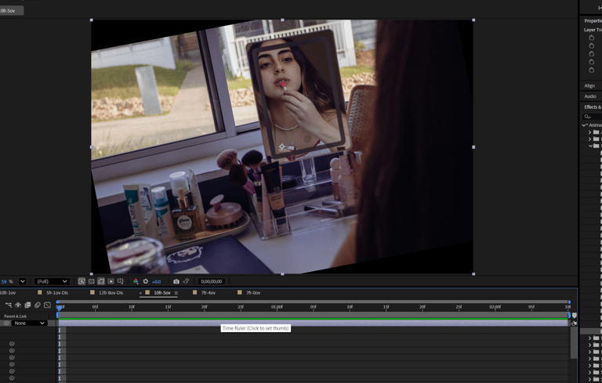Enable Motion Blur for the composition
Image resolution: width=602 pixels, height=383 pixels.
(x=38, y=305)
